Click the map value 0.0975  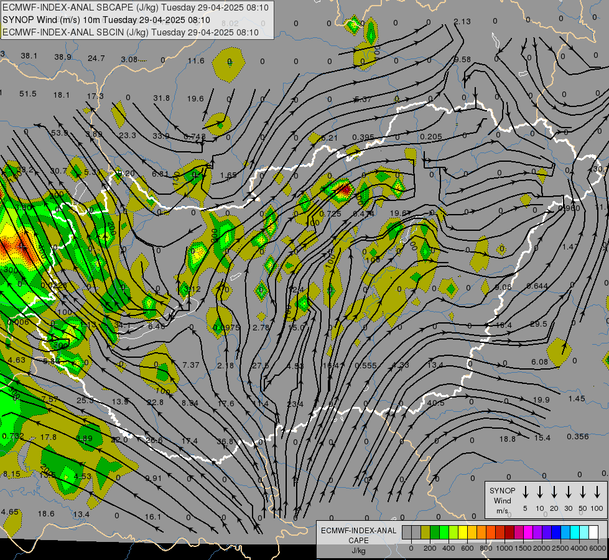pos(226,328)
